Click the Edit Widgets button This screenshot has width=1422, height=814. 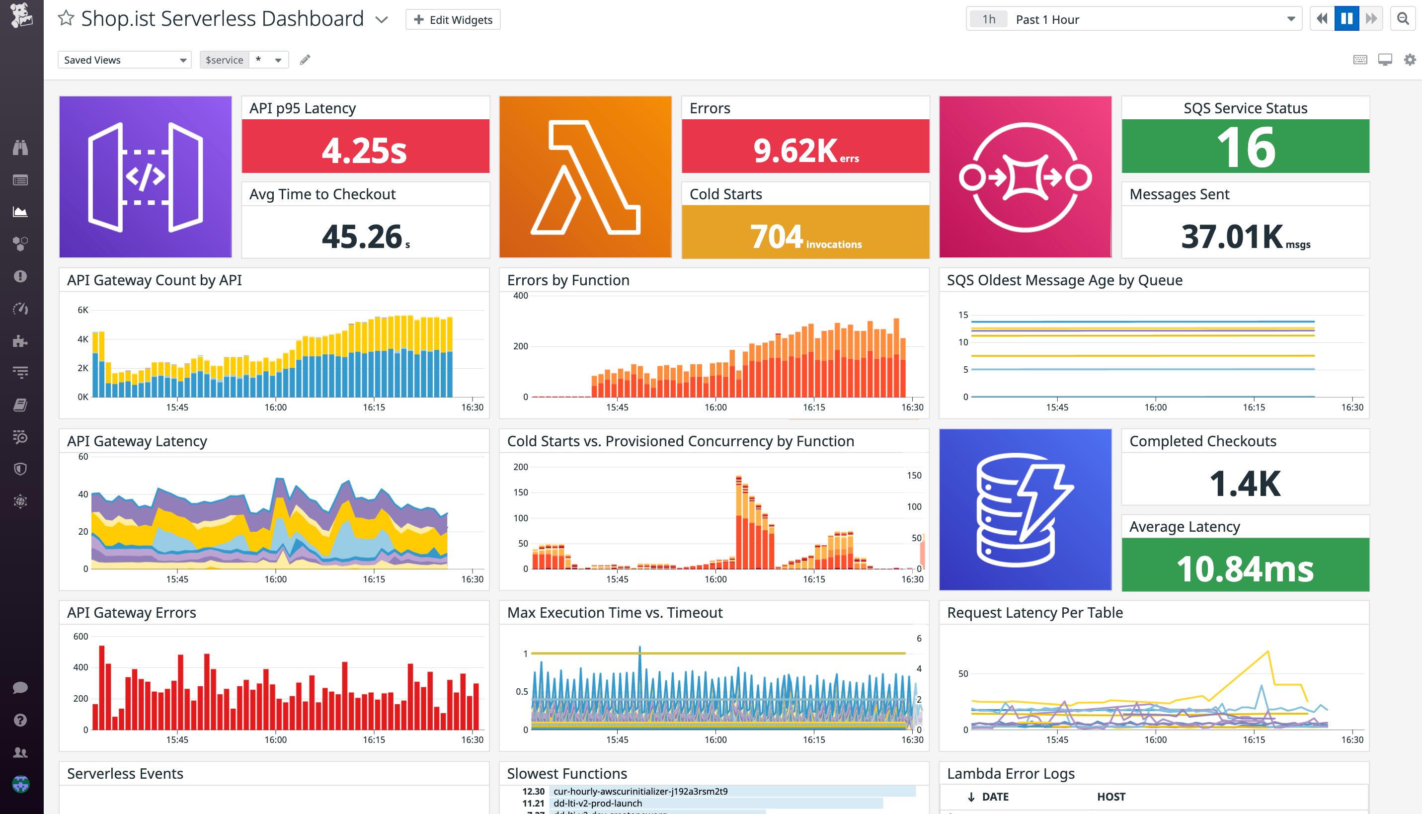click(x=453, y=19)
